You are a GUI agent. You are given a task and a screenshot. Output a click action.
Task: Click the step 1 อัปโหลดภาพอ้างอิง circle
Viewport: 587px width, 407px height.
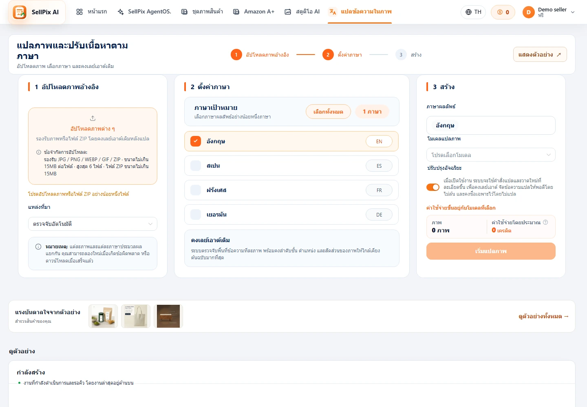[236, 55]
